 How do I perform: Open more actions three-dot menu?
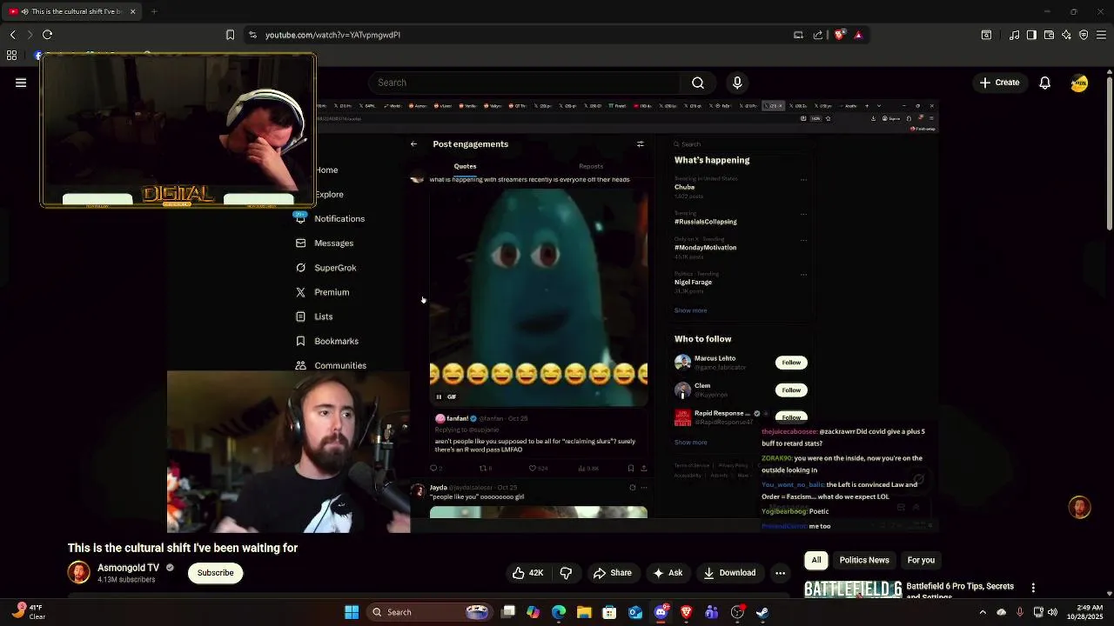coord(781,573)
